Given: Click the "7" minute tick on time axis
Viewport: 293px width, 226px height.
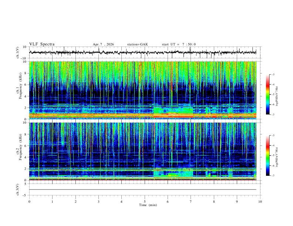Looking at the screenshot, I should [191, 202].
